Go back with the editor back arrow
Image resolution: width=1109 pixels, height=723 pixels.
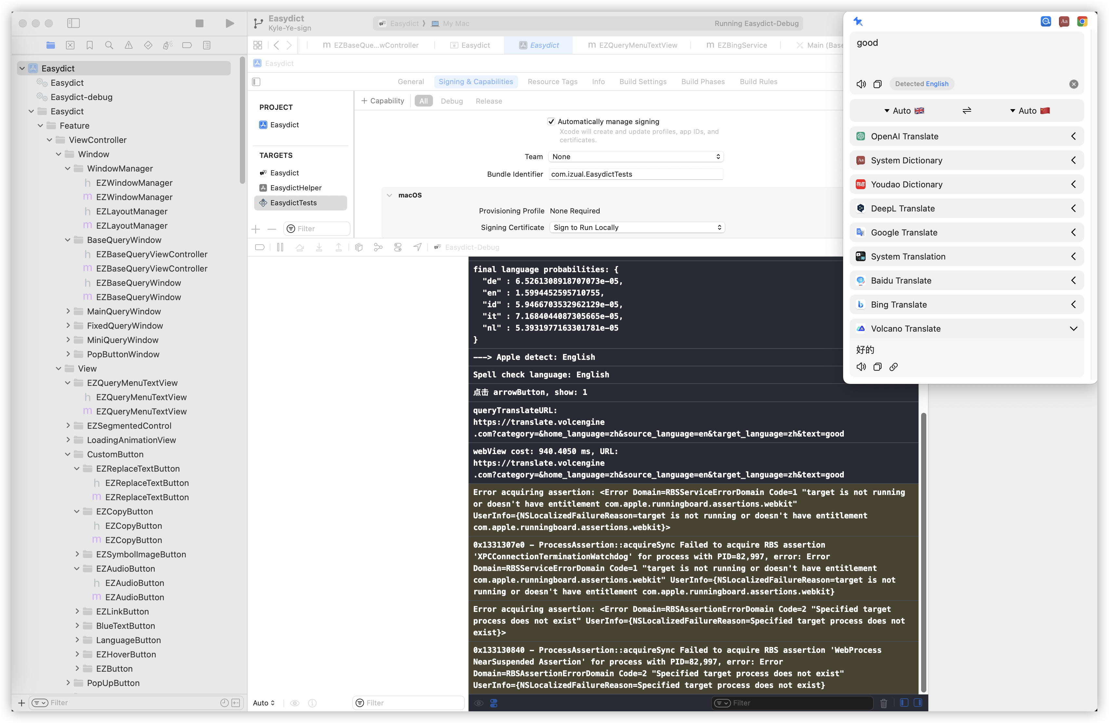pyautogui.click(x=277, y=45)
